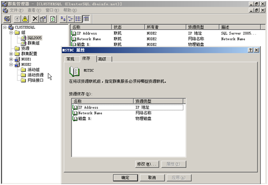This screenshot has width=268, height=185.
Task: Close the MSTDC 属性 dialog
Action: (x=256, y=50)
